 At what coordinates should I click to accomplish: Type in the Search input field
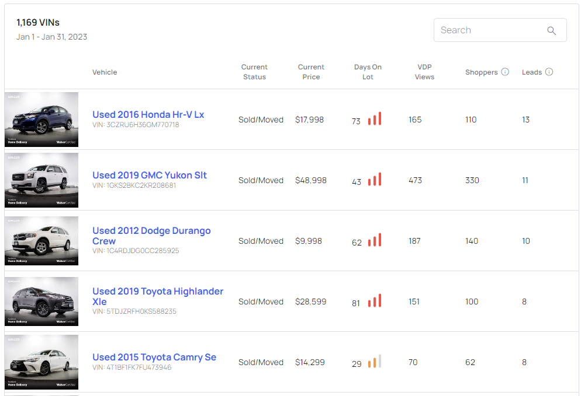(x=490, y=30)
